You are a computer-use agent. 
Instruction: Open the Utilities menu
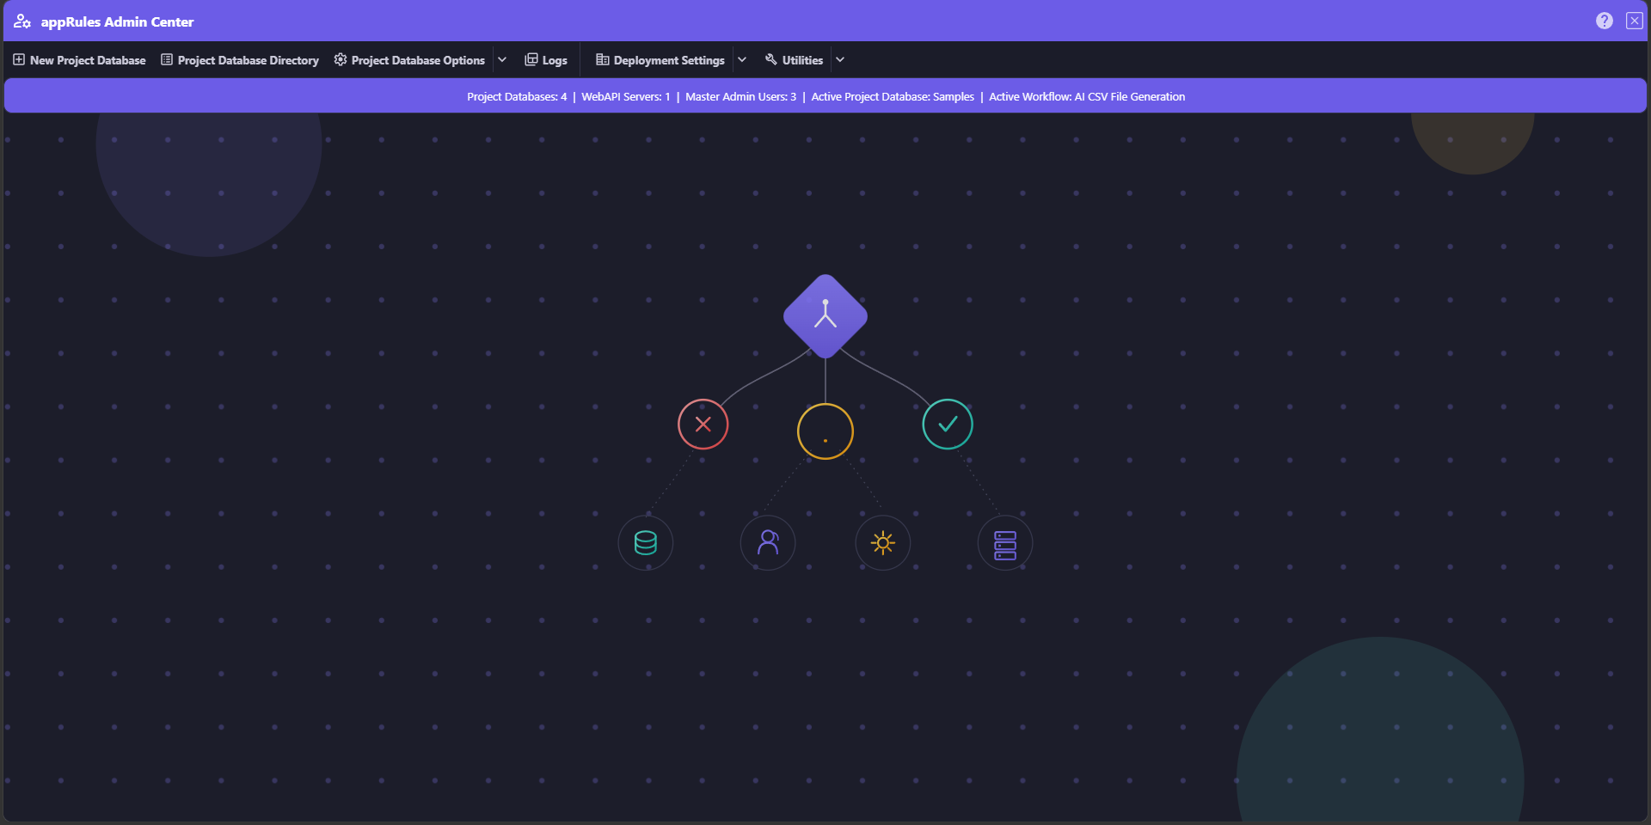pyautogui.click(x=794, y=60)
